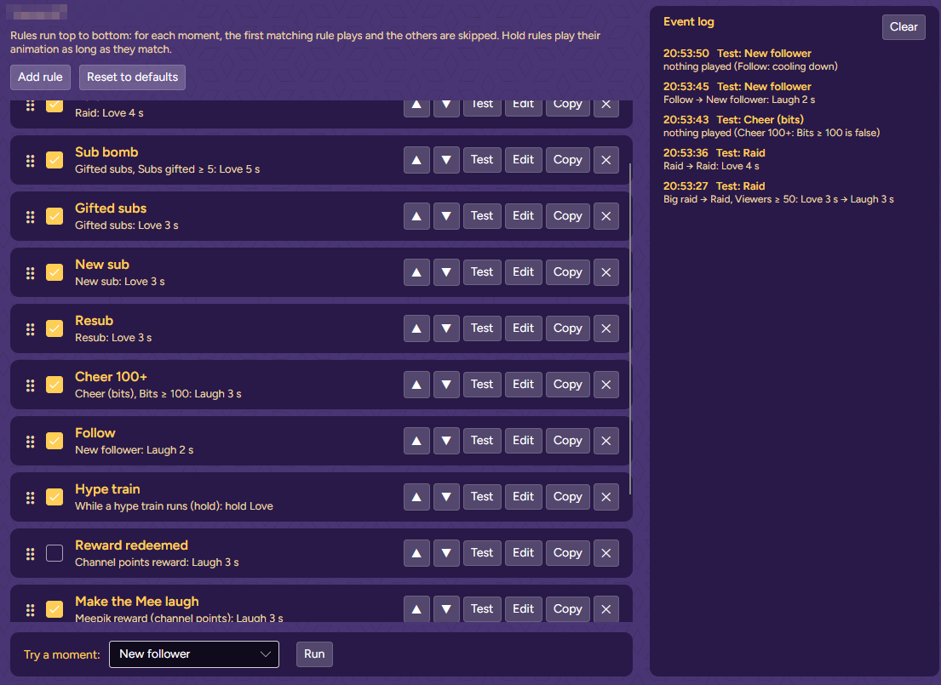The image size is (941, 685).
Task: Move the Cheer 100+ rule up
Action: click(416, 385)
